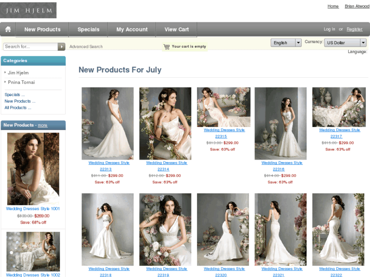Click Wedding Dresses Style 22319 link

(166, 272)
